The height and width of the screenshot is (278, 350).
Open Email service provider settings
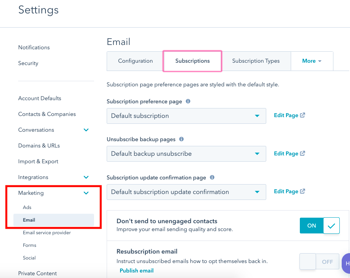(x=47, y=233)
